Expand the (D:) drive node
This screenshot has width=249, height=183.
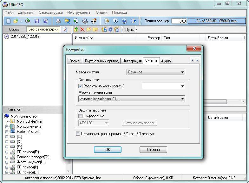[7, 142]
